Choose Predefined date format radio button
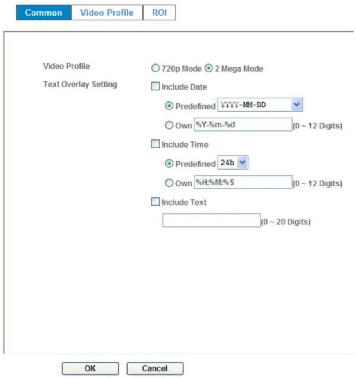Screen dimensions: 356x378 pos(169,106)
